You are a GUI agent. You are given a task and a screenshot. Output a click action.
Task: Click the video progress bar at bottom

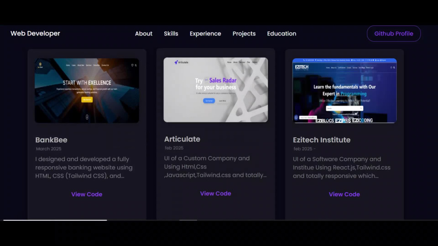[219, 220]
